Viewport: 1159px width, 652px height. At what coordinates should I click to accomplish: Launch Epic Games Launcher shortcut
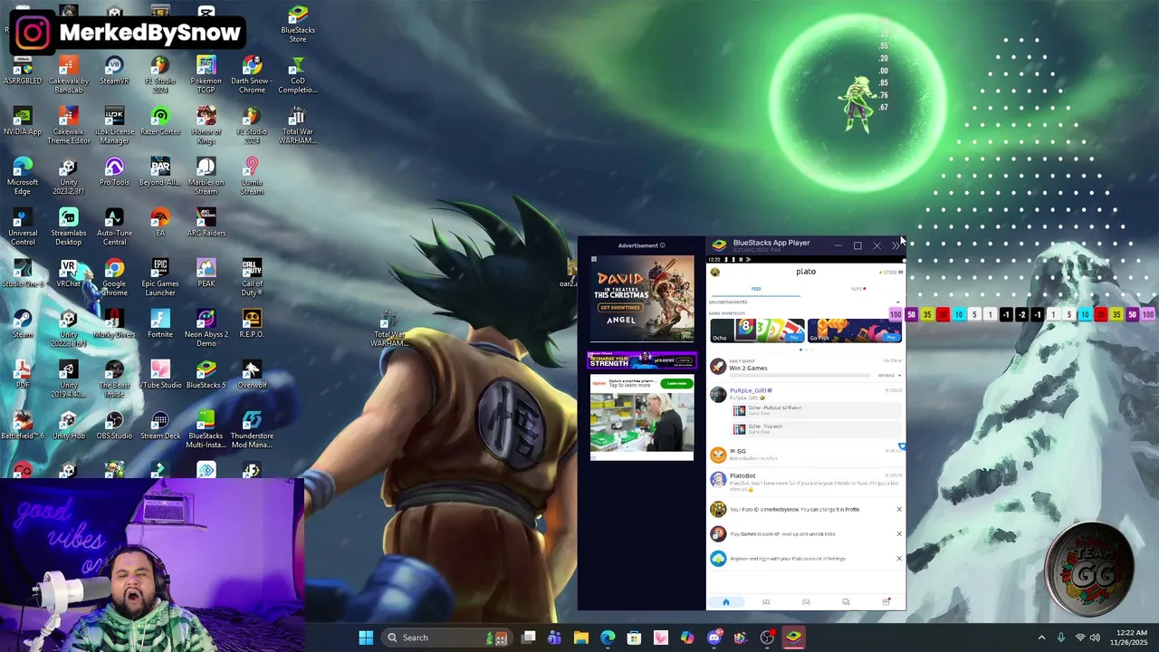pos(160,278)
